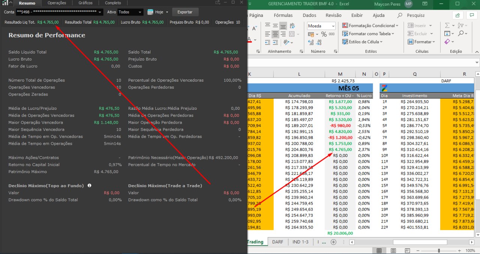The image size is (480, 254).
Task: Add a new sheet with plus icon
Action: click(333, 242)
